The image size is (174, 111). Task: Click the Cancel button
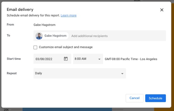click(135, 98)
